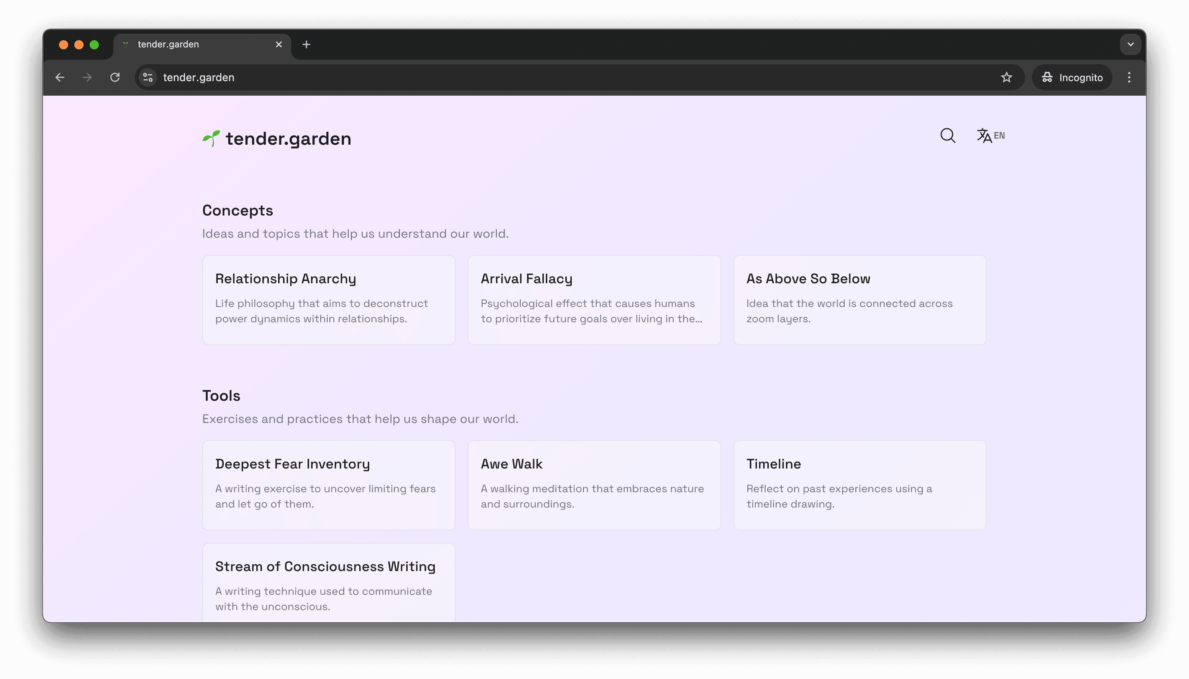
Task: Open Stream of Consciousness Writing card
Action: point(329,583)
